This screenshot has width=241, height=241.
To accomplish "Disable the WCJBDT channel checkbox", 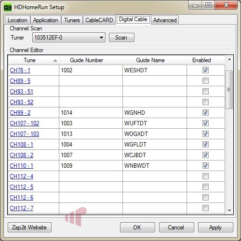I will 205,155.
